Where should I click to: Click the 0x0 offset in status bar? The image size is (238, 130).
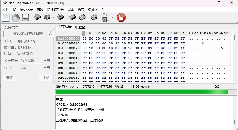coord(217,87)
